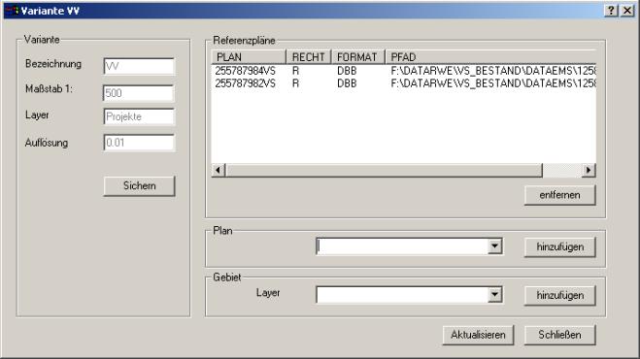Add area with Gebiet hinzufügen button
This screenshot has height=359, width=640.
(x=559, y=295)
